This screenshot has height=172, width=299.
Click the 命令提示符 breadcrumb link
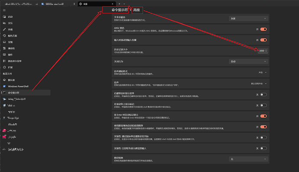click(120, 10)
